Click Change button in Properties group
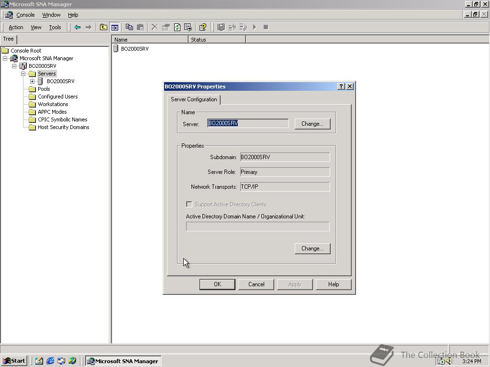 pos(312,248)
